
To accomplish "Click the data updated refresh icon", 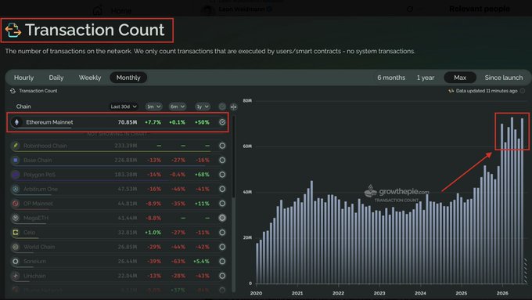I will 451,91.
